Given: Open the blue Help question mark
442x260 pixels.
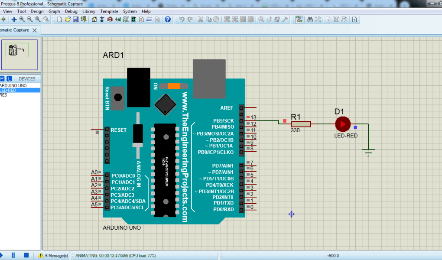Looking at the screenshot, I should 168,19.
